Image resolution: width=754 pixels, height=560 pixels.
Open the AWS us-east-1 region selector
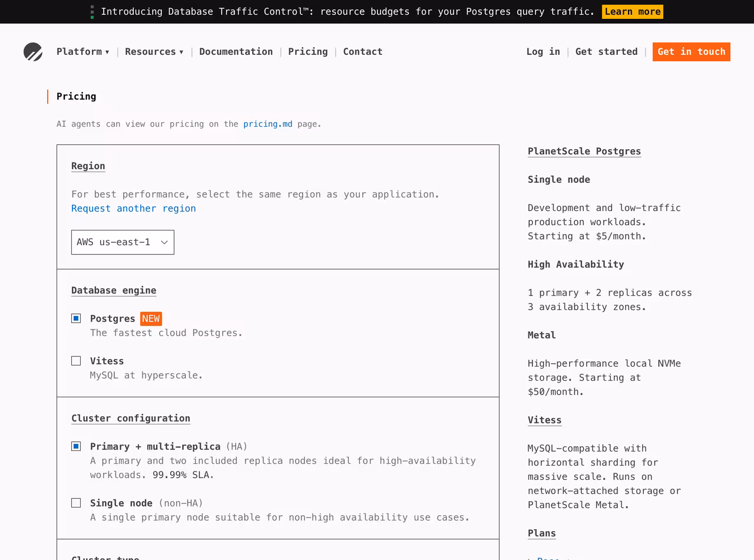123,242
